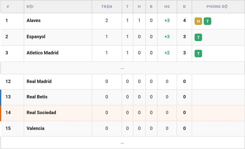Viewport: 245px width, 149px height.
Task: Click the Đ points column header
Action: [x=184, y=7]
